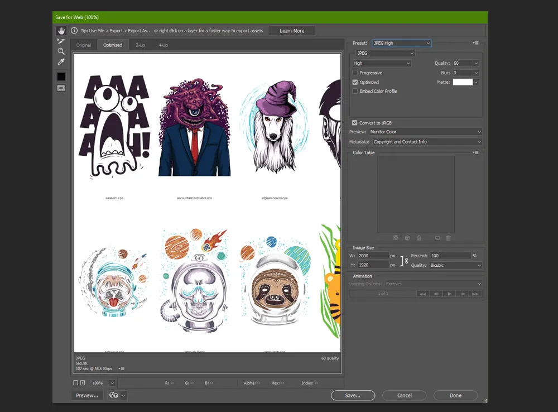Switch to the 2-Up tab

coord(140,45)
